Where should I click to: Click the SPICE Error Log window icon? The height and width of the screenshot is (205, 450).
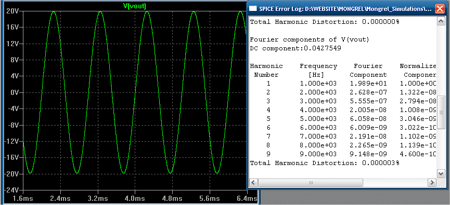pos(253,9)
